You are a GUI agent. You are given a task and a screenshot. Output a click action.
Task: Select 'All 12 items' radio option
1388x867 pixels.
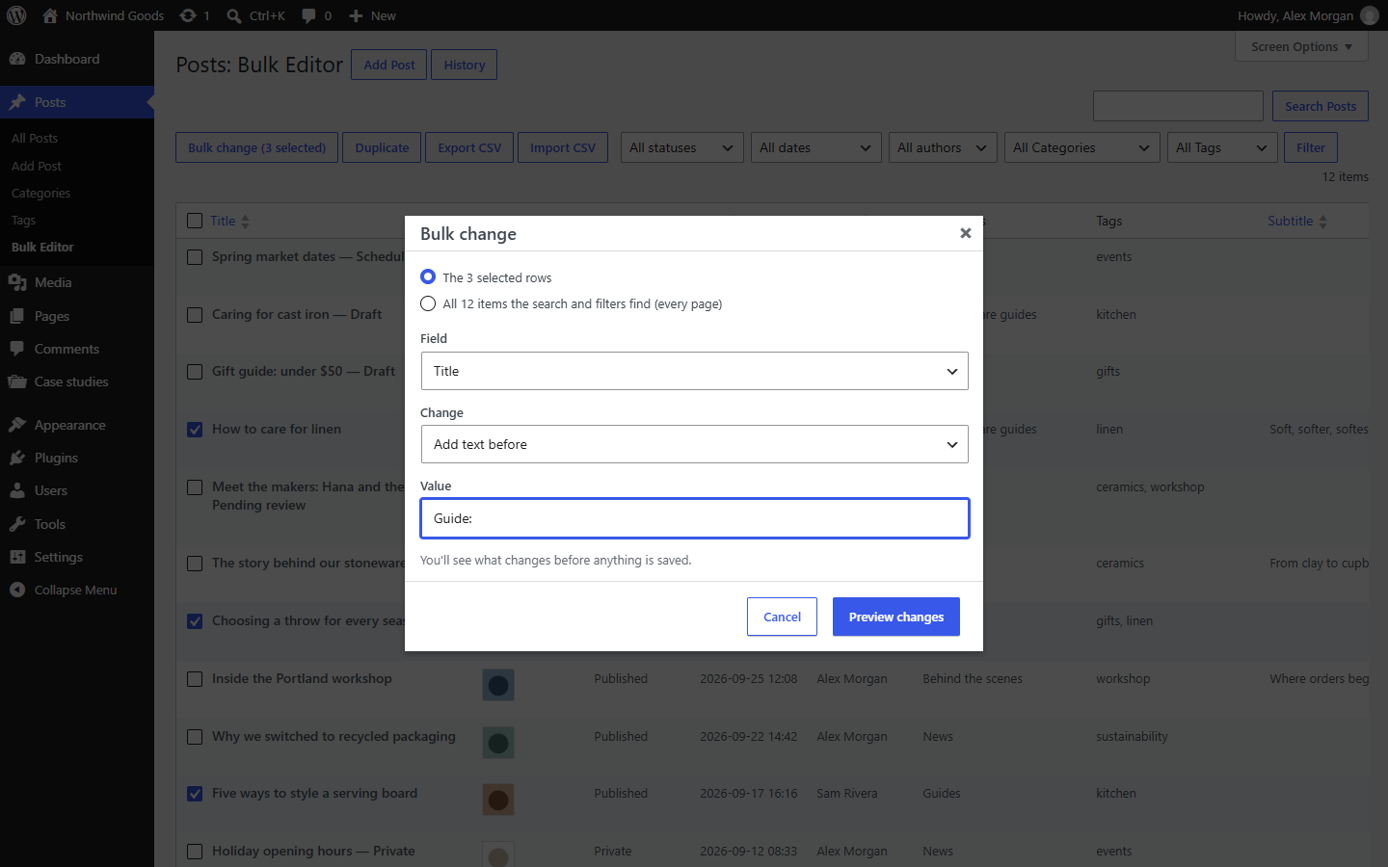pyautogui.click(x=428, y=303)
